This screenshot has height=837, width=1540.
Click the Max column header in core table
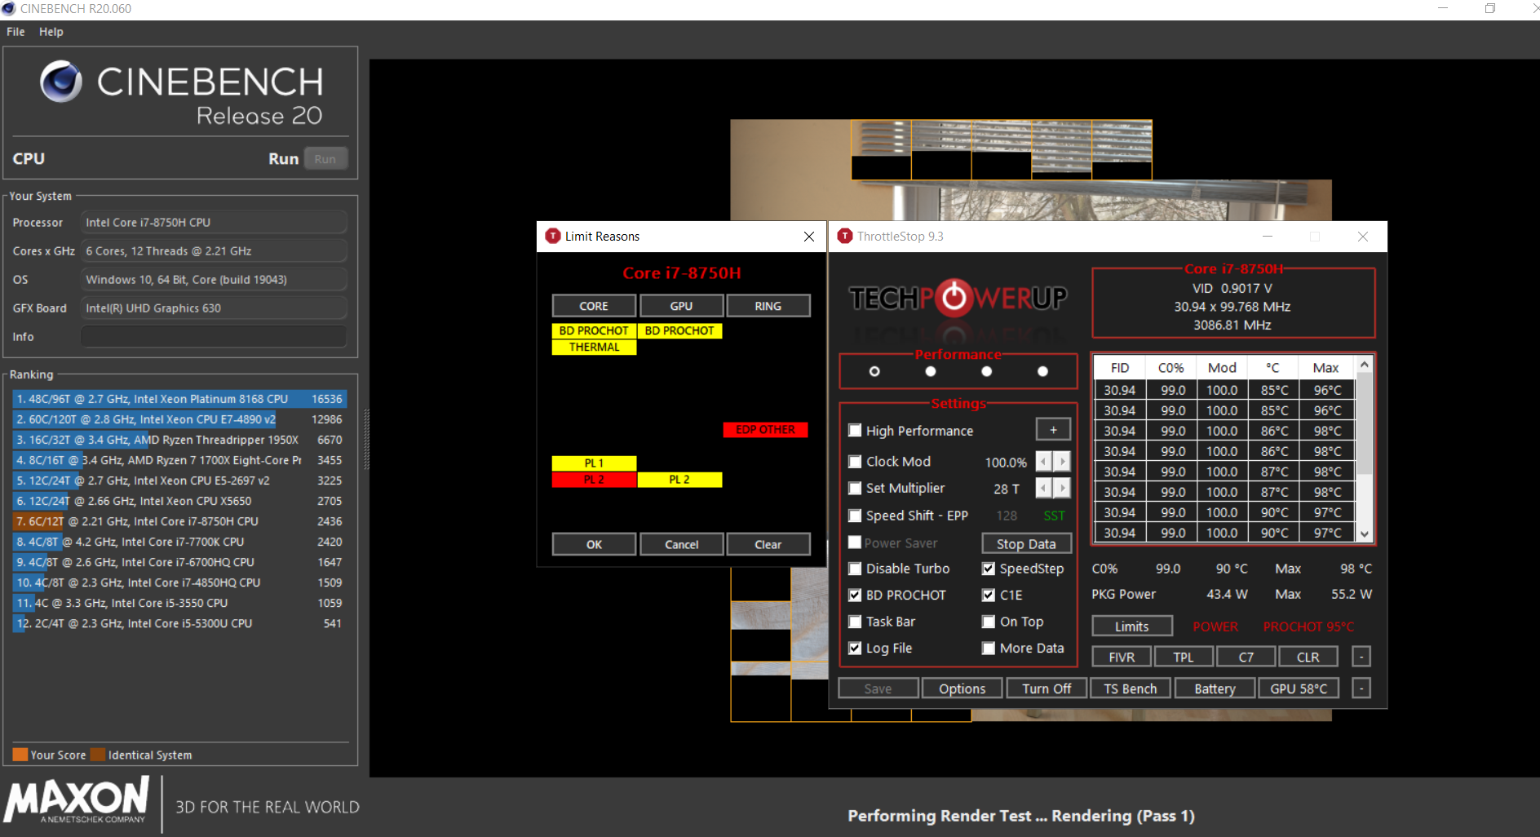[x=1325, y=368]
